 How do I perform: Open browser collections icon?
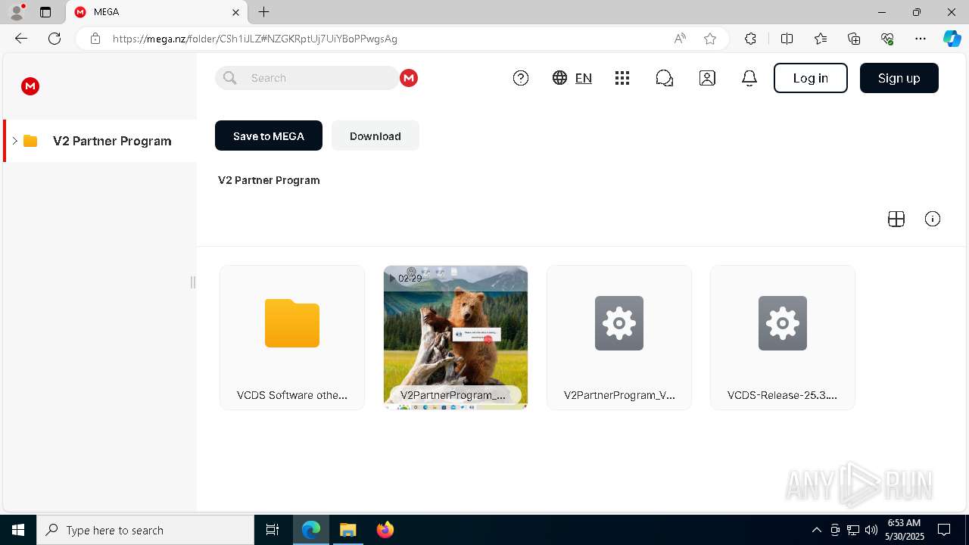(854, 39)
